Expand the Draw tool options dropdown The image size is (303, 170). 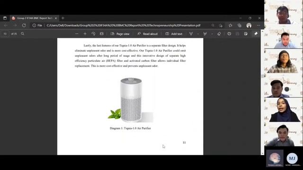198,34
